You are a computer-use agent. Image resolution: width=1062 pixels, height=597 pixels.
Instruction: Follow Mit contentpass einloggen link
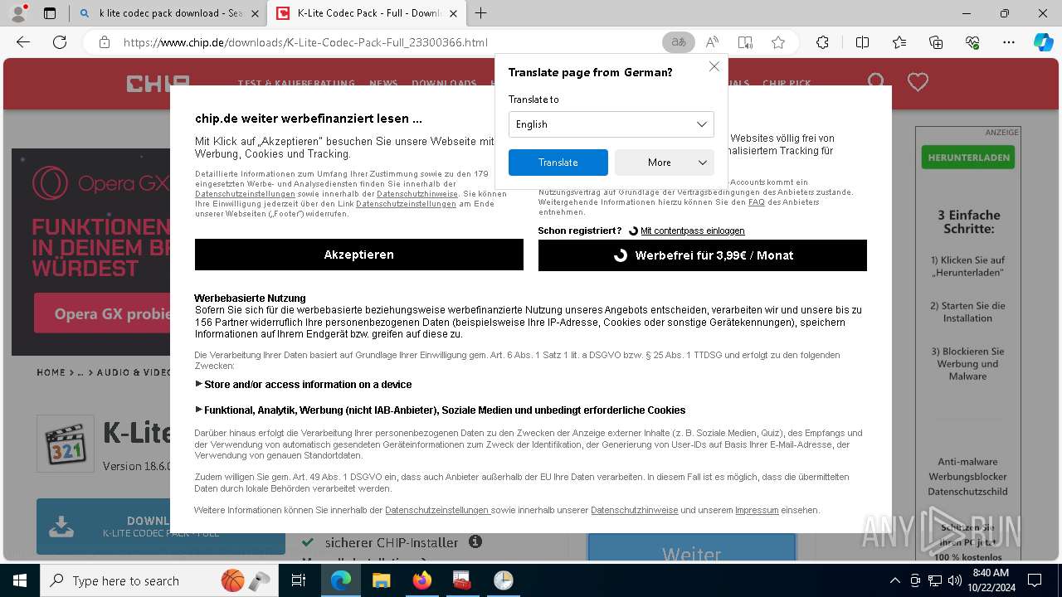tap(693, 231)
